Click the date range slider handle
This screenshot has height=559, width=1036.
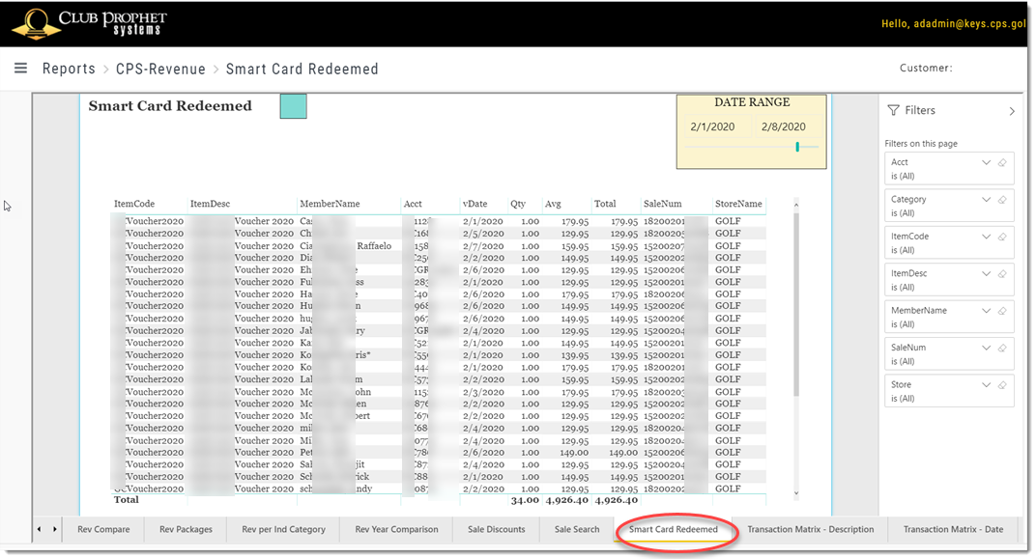(797, 148)
